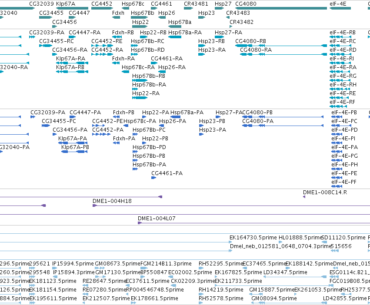This screenshot has height=305, width=370.
Task: Select the CG4080 gene label
Action: 246,4
